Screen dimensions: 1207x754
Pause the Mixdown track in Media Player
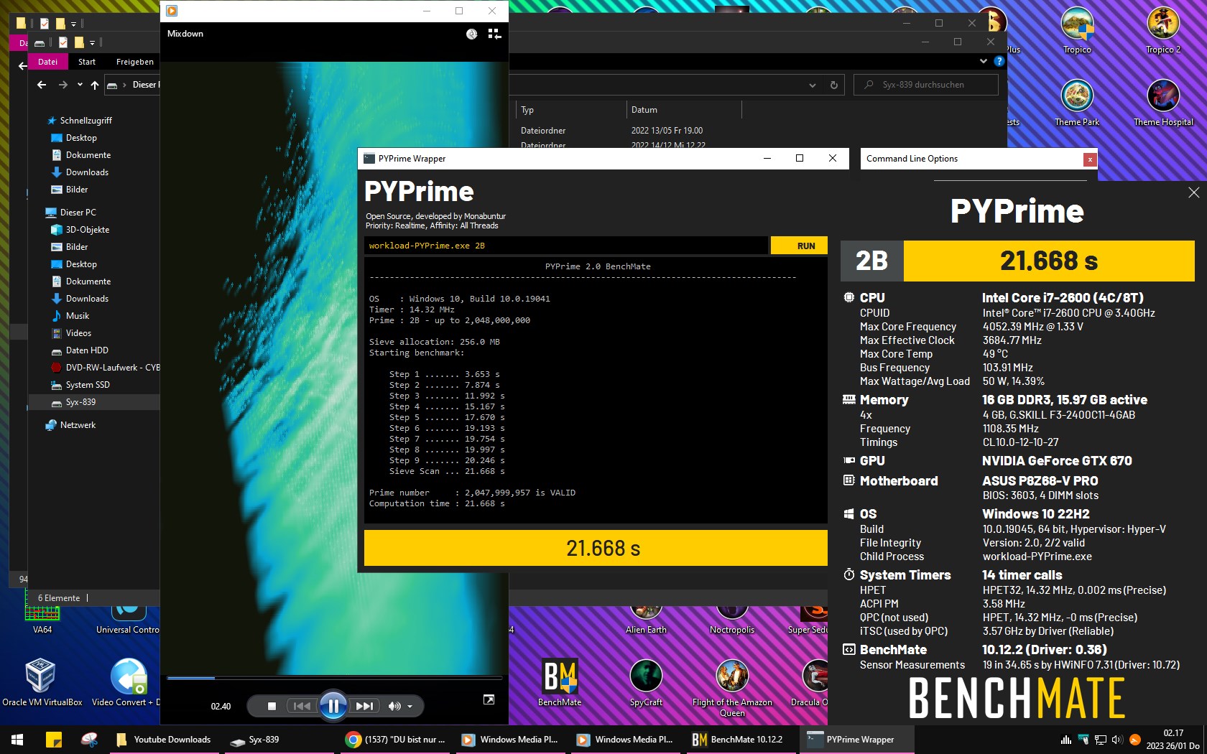(333, 706)
